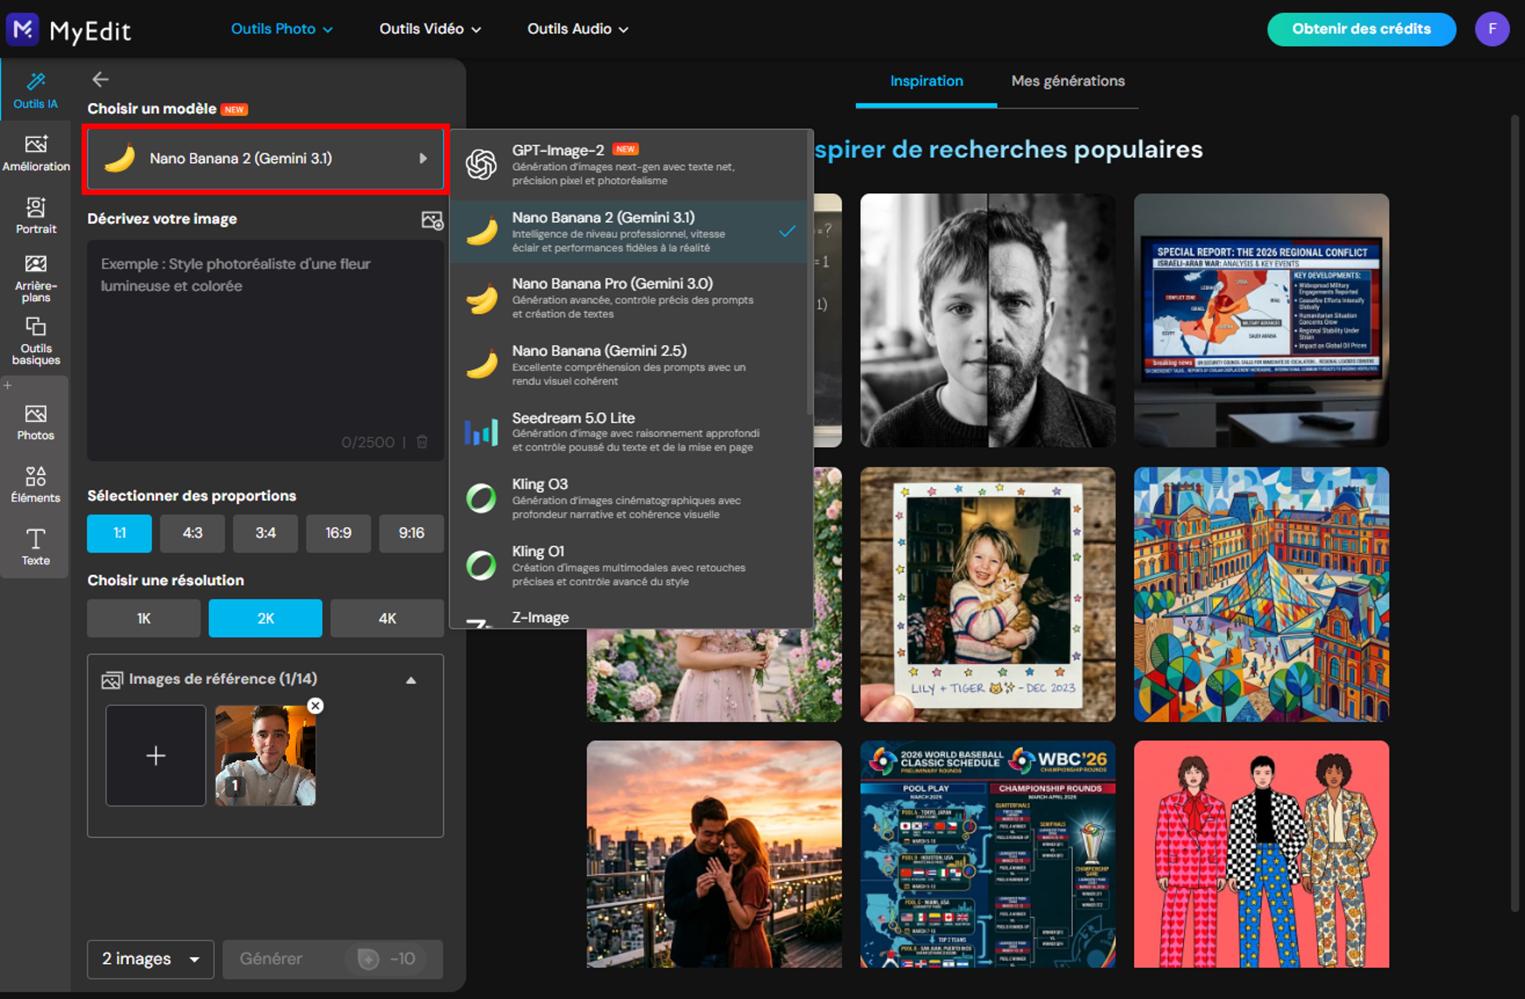
Task: Click the Générer button
Action: [x=332, y=959]
